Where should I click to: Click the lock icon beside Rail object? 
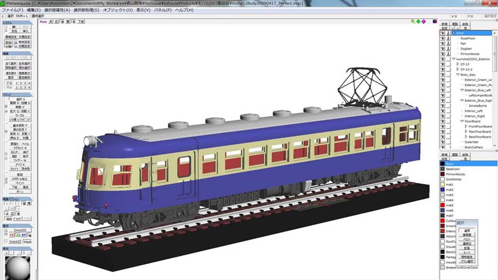point(448,43)
